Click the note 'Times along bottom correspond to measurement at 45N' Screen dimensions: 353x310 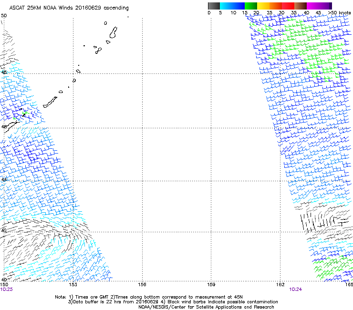[x=179, y=297]
